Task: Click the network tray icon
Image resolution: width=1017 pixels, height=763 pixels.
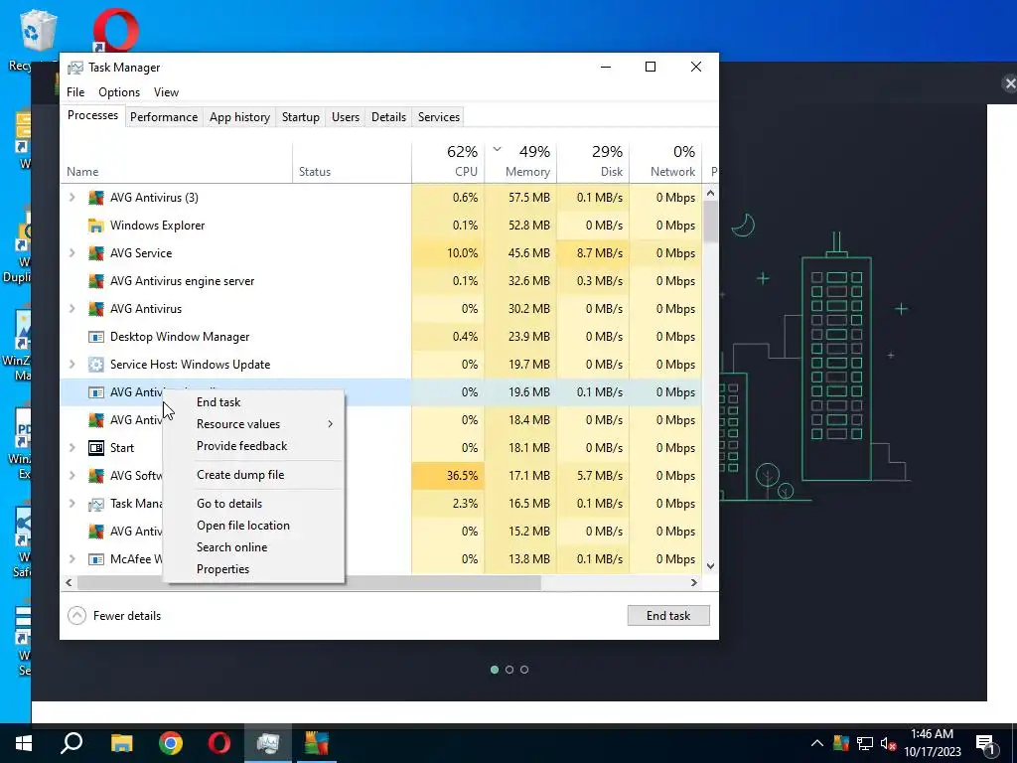Action: point(865,743)
